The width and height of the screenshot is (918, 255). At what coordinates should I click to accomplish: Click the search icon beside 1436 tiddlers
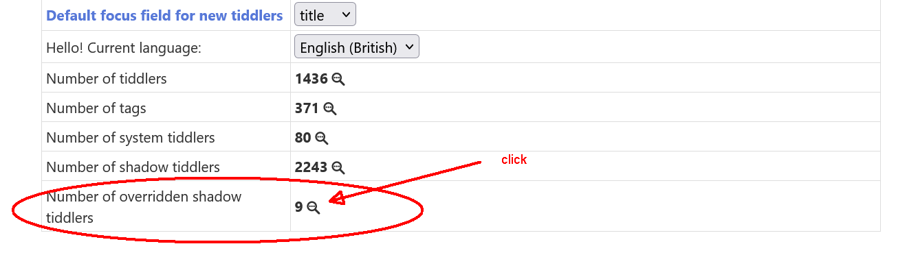click(338, 79)
